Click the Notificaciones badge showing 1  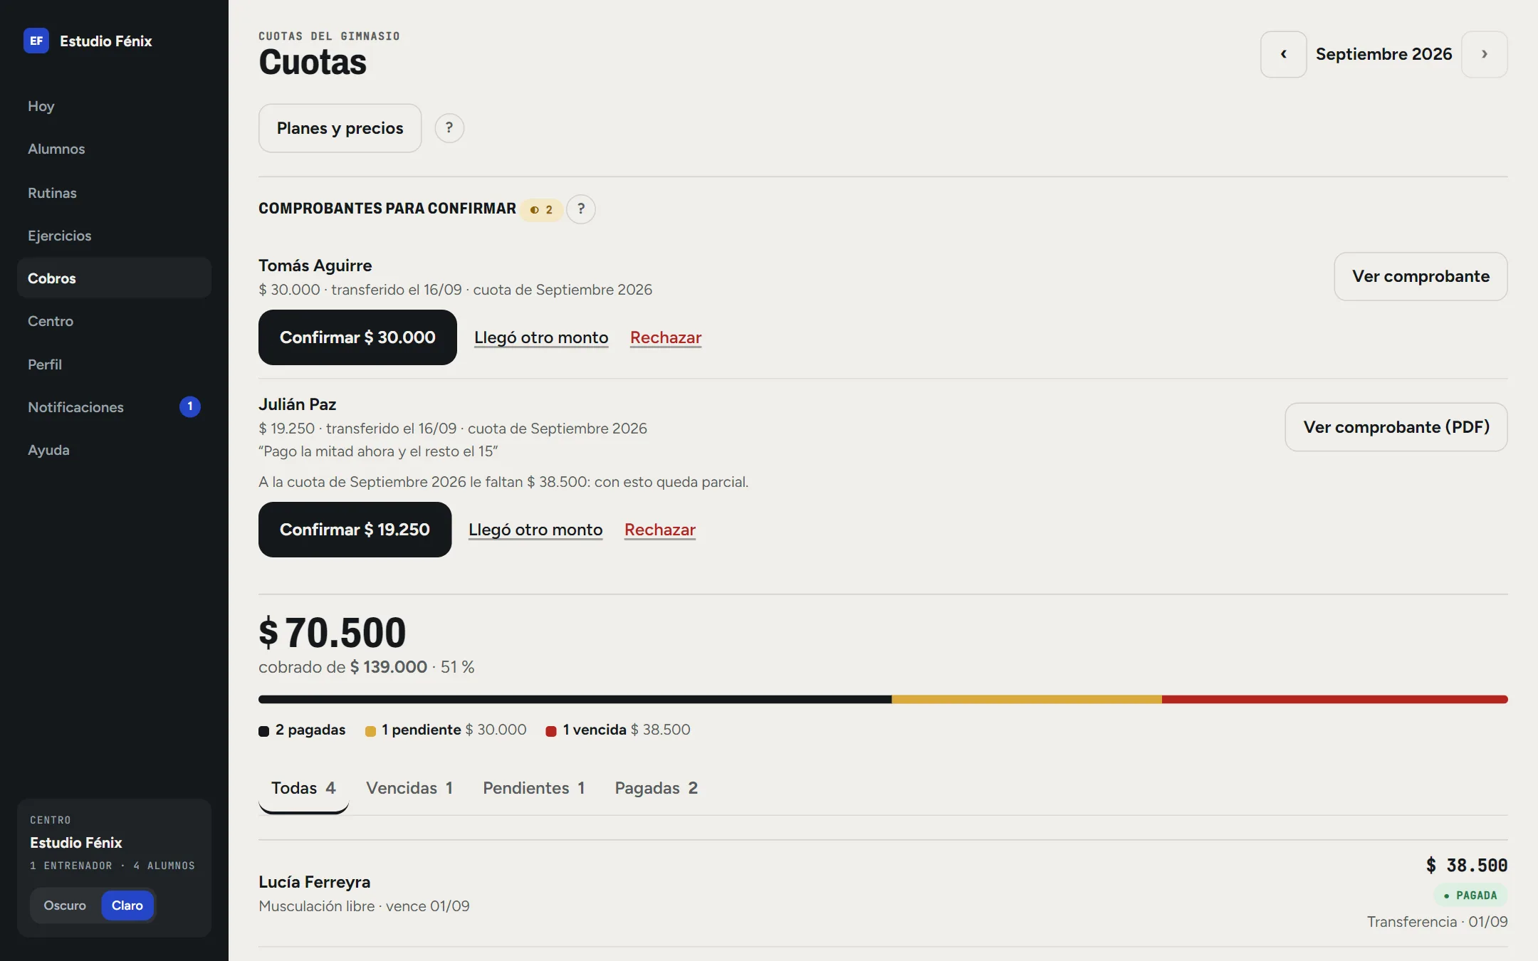tap(190, 406)
